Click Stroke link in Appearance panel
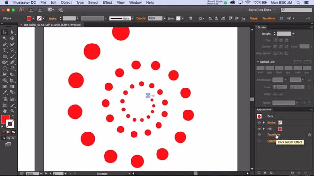Image resolution: width=314 pixels, height=176 pixels. pos(271,123)
